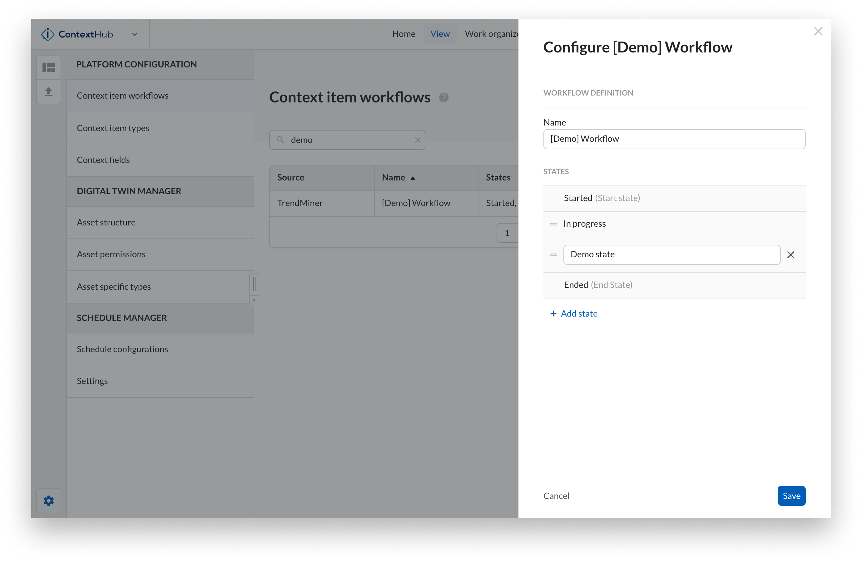862x562 pixels.
Task: Save the workflow configuration
Action: pos(791,496)
